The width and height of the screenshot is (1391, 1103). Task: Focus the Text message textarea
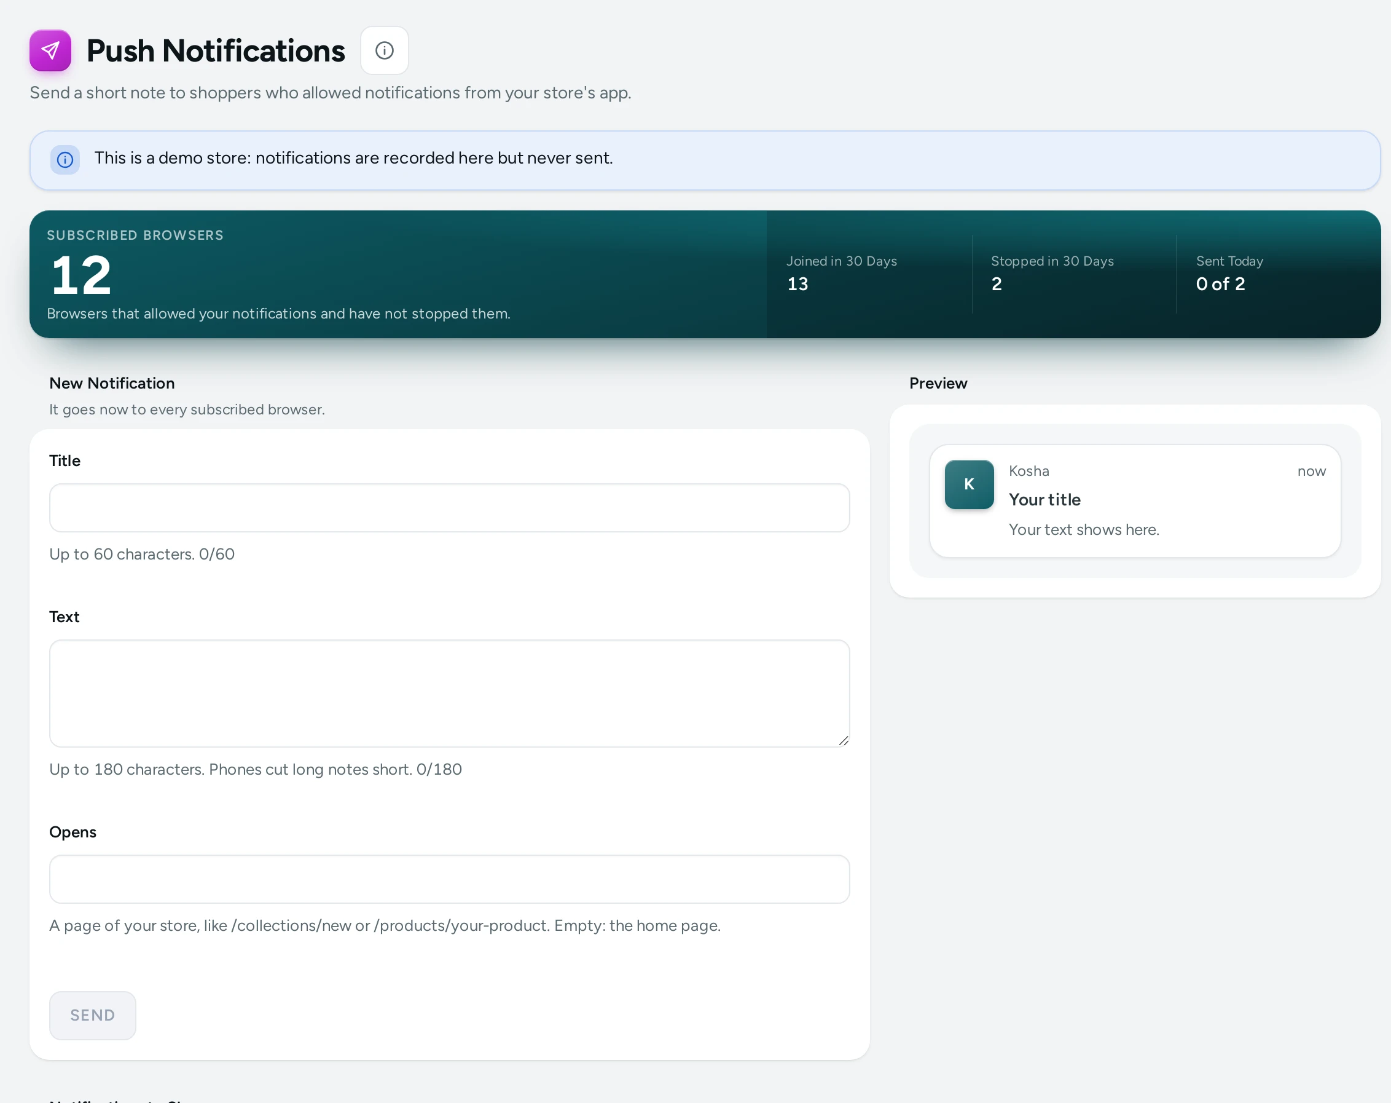click(449, 693)
